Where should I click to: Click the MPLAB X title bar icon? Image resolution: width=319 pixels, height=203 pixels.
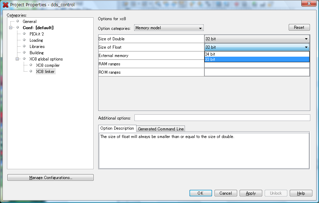[6, 5]
